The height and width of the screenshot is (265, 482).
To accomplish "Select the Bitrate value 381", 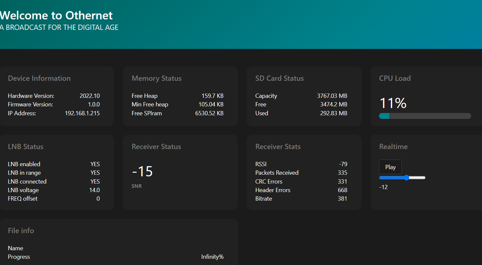I will point(342,199).
